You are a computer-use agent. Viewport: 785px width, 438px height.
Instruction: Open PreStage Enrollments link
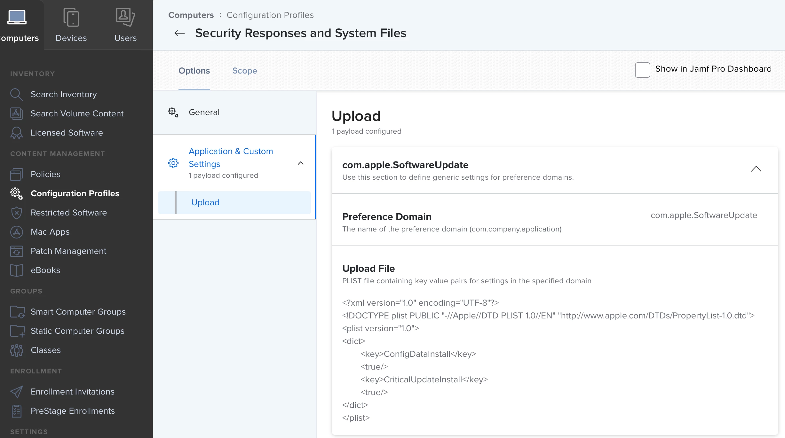[x=73, y=411]
